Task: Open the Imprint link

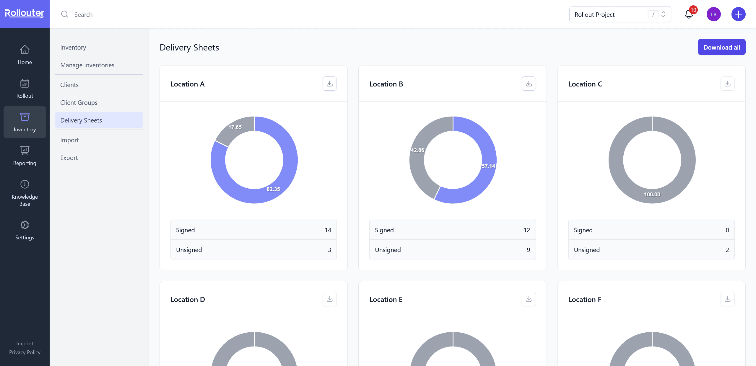Action: click(25, 343)
